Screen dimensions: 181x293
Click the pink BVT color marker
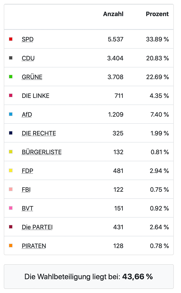[11, 208]
